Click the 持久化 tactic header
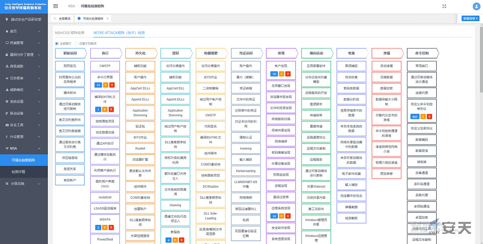The image size is (483, 244). pyautogui.click(x=141, y=53)
